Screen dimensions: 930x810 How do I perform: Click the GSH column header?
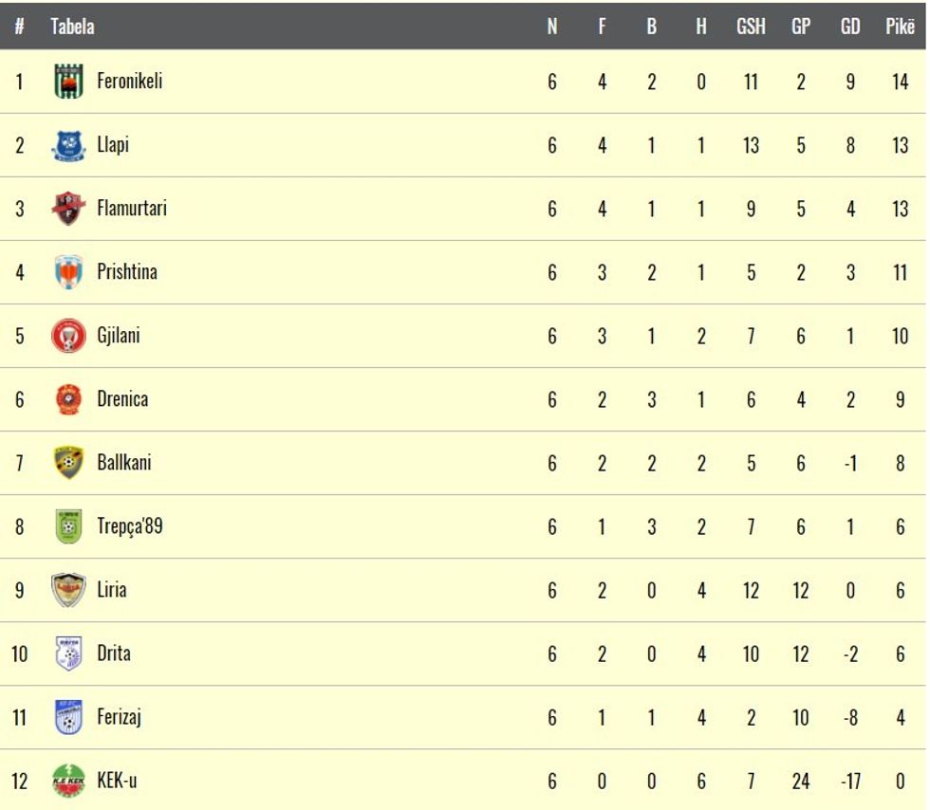(751, 27)
